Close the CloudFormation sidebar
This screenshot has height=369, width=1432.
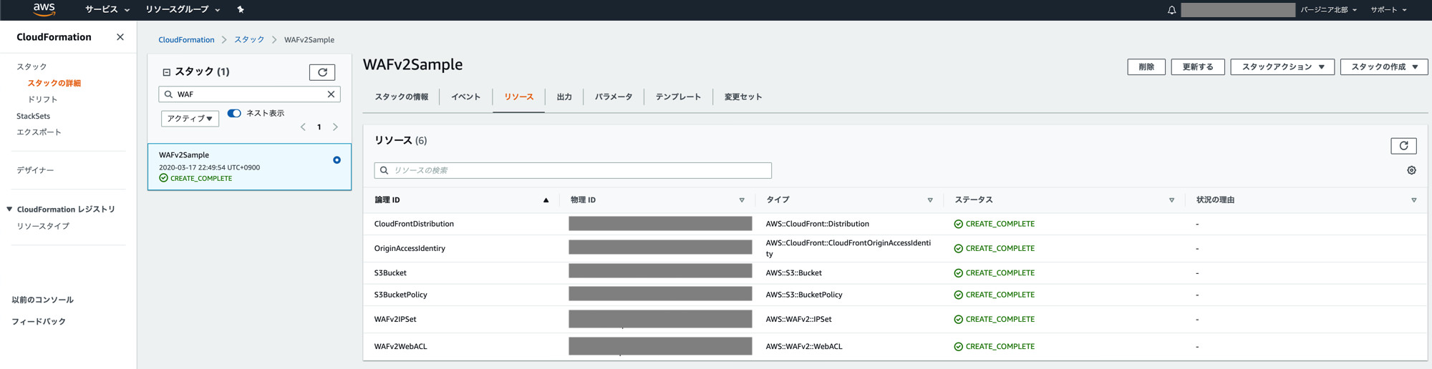click(x=120, y=37)
